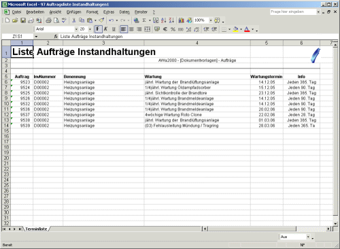Click into the help question input field

[x=293, y=12]
